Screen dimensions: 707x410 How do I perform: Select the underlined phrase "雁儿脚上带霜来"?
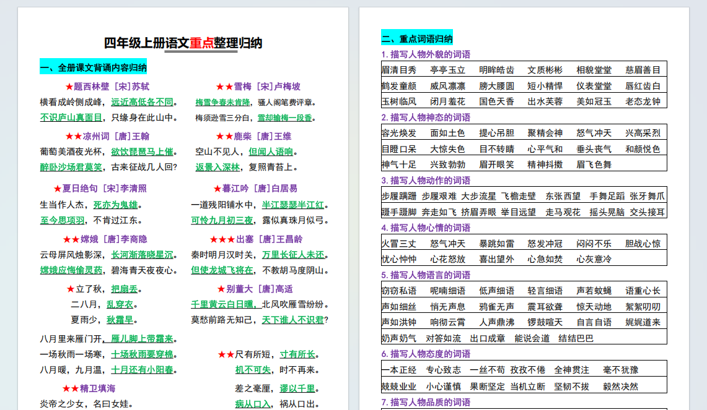pyautogui.click(x=142, y=339)
